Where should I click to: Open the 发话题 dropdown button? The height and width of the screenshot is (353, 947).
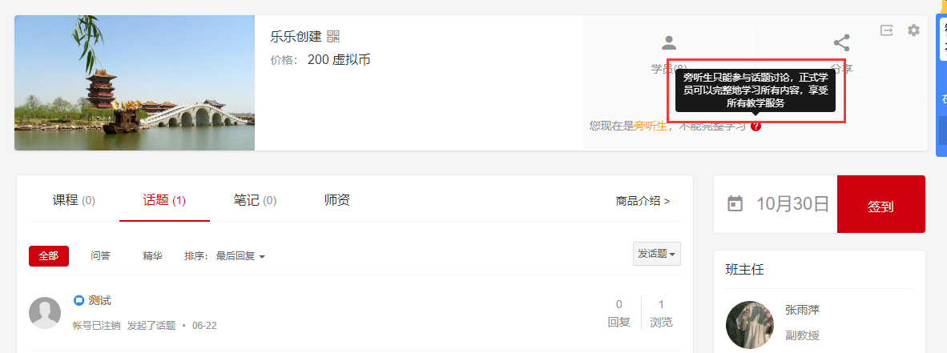click(657, 254)
